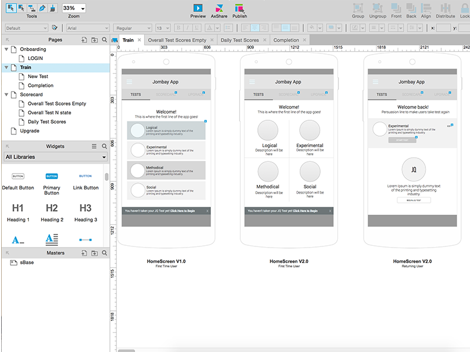
Task: Switch to the Completion tab
Action: pyautogui.click(x=286, y=40)
